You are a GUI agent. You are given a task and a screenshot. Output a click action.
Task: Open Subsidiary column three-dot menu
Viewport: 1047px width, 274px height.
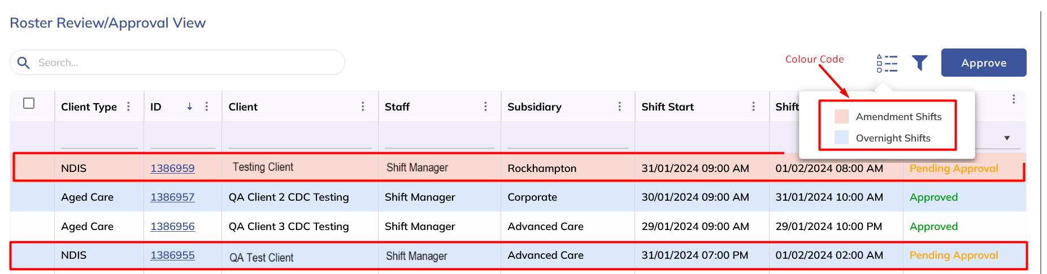click(x=619, y=107)
